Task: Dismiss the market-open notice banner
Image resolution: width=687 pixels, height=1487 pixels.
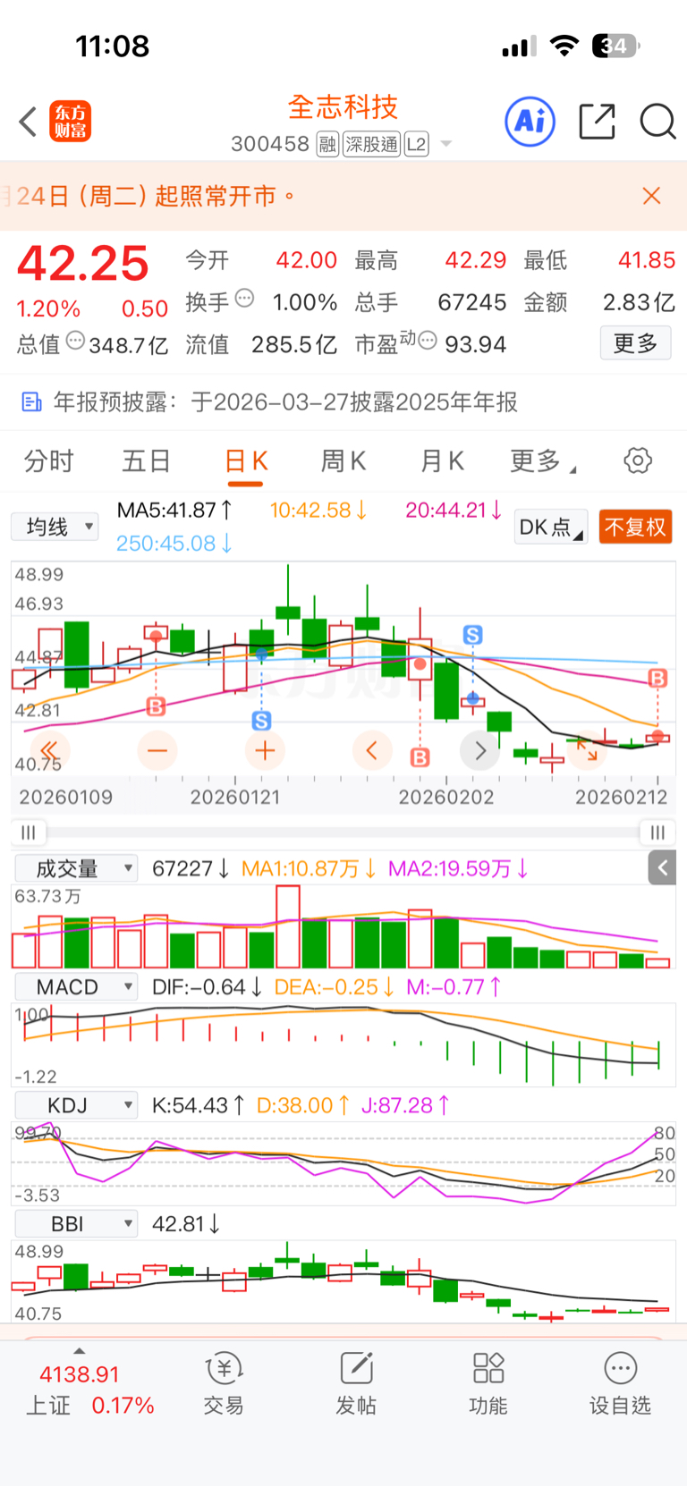Action: 652,196
